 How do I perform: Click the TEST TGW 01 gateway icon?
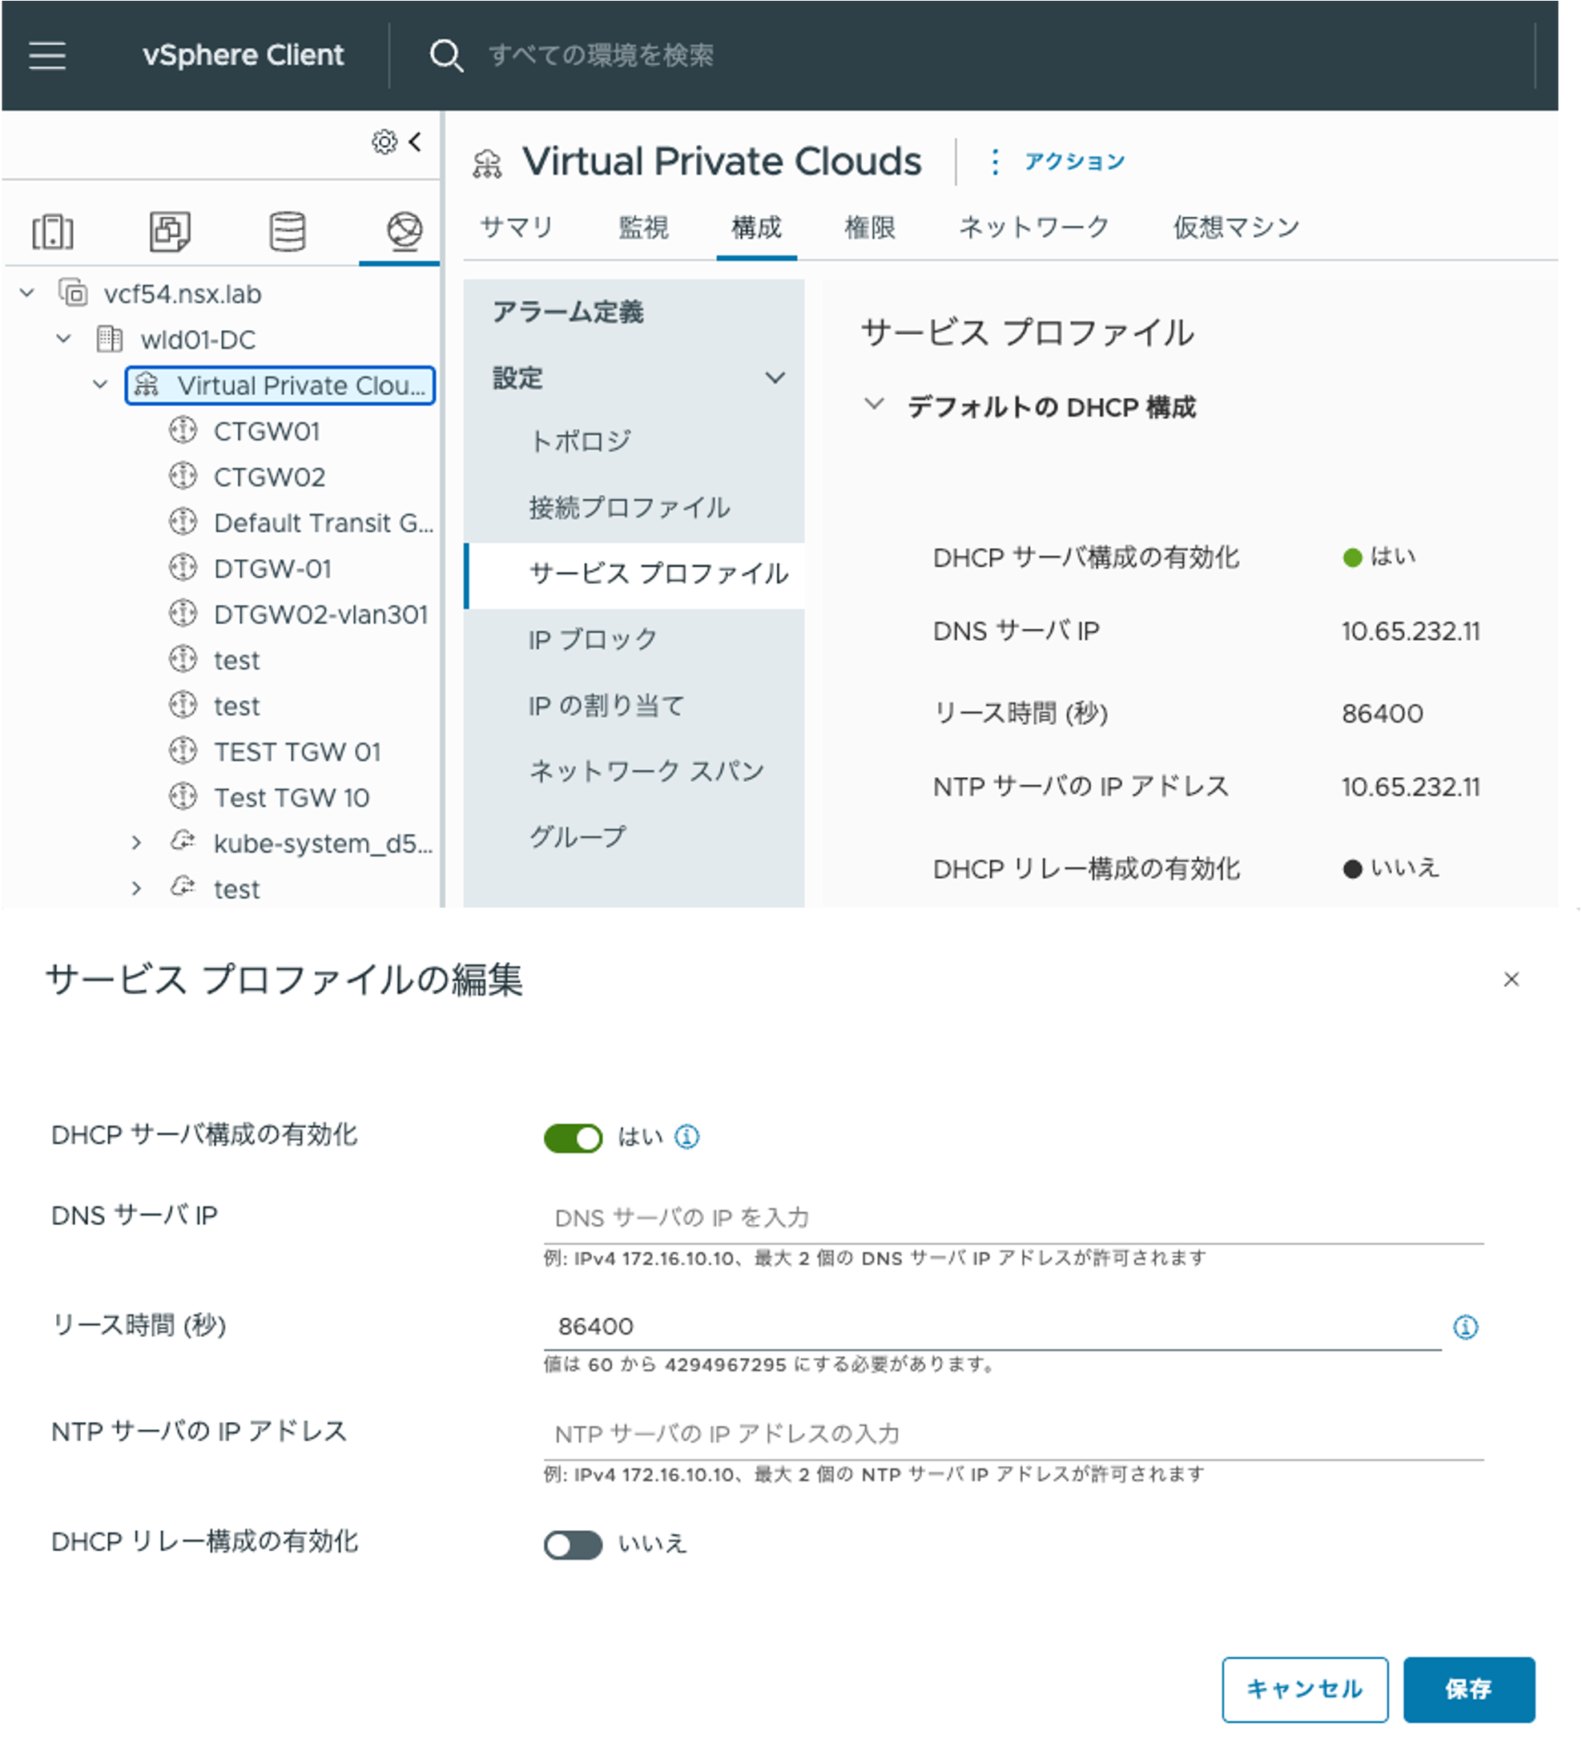click(183, 751)
